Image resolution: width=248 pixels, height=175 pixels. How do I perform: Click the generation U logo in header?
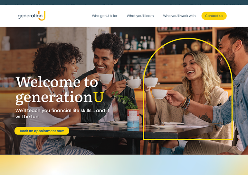[x=32, y=16]
